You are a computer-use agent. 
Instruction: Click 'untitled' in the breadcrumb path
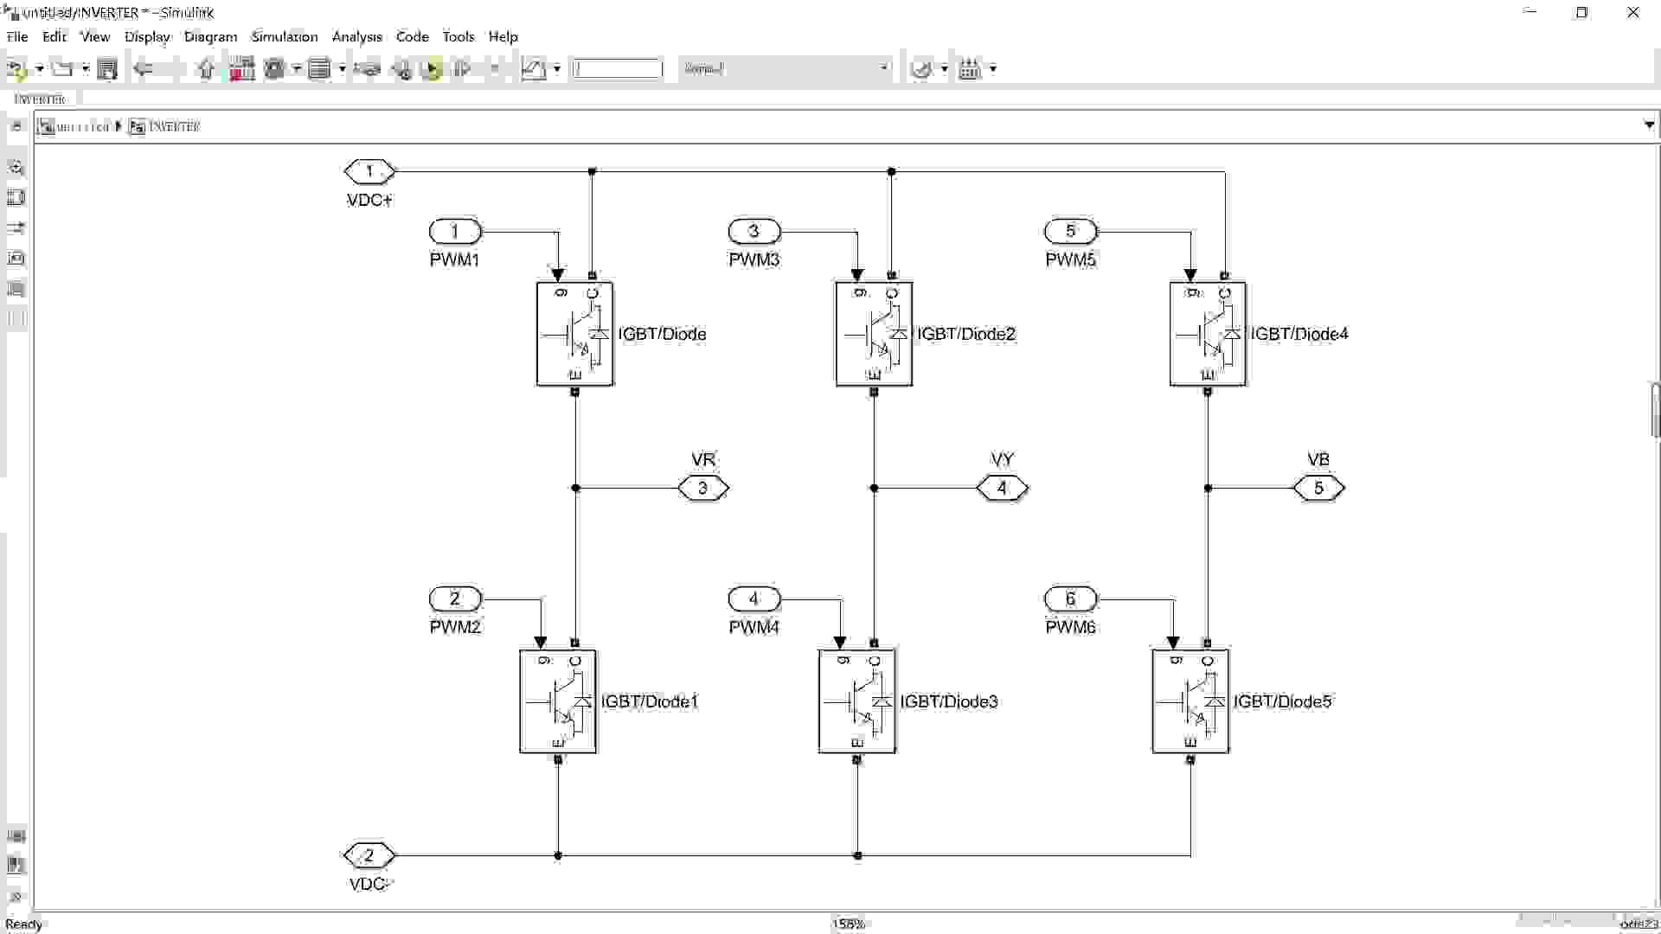point(83,127)
